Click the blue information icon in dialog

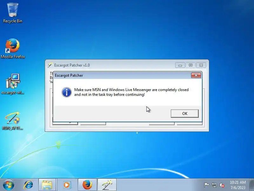(67, 92)
